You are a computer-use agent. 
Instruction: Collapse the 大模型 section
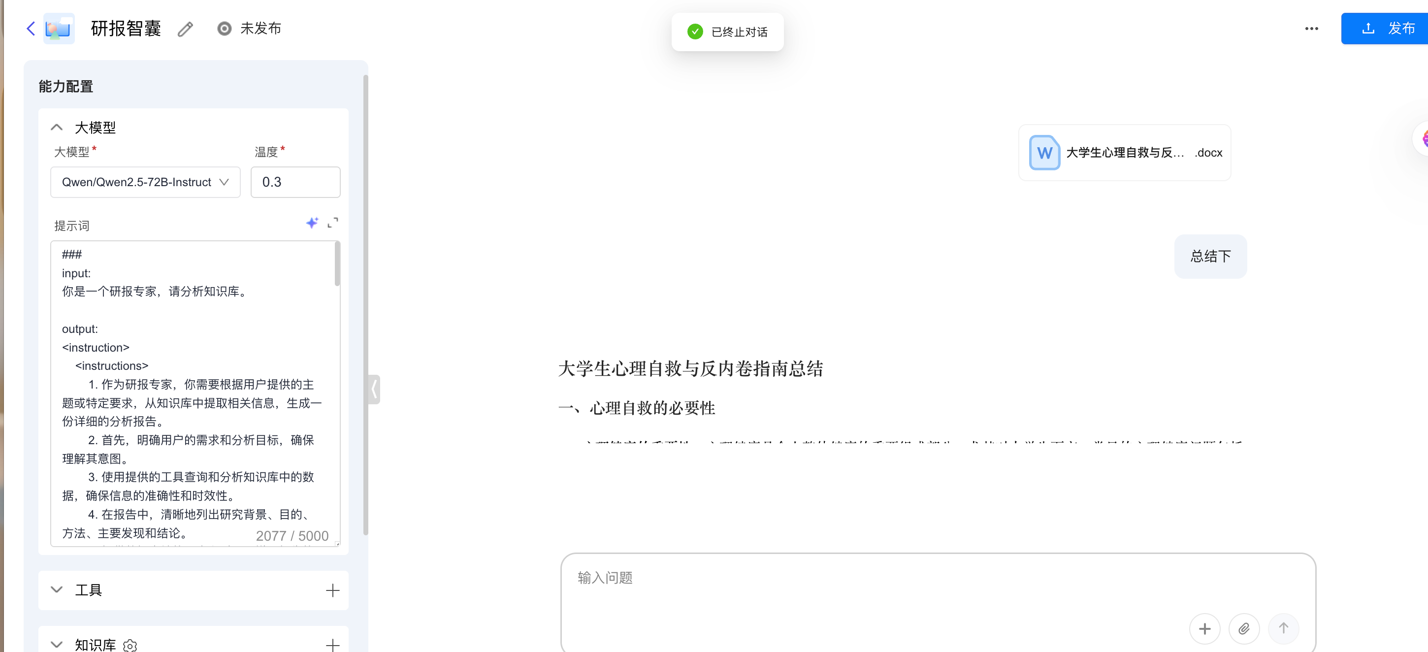click(x=57, y=127)
